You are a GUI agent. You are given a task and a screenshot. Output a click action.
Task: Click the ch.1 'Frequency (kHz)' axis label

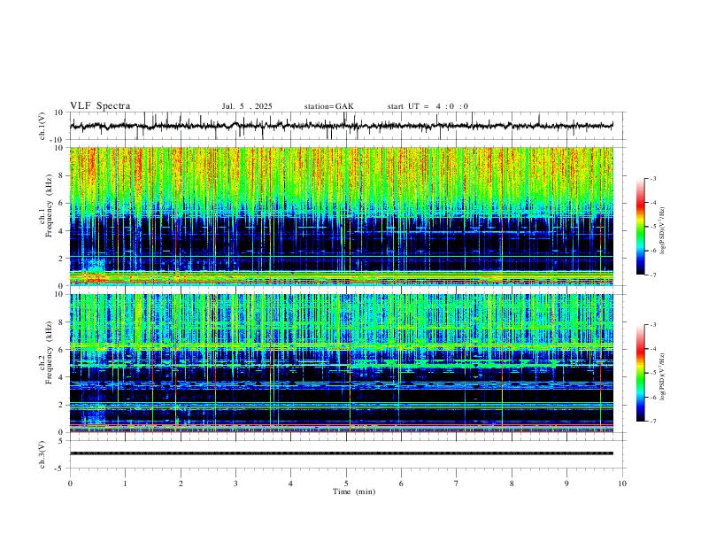click(x=49, y=205)
